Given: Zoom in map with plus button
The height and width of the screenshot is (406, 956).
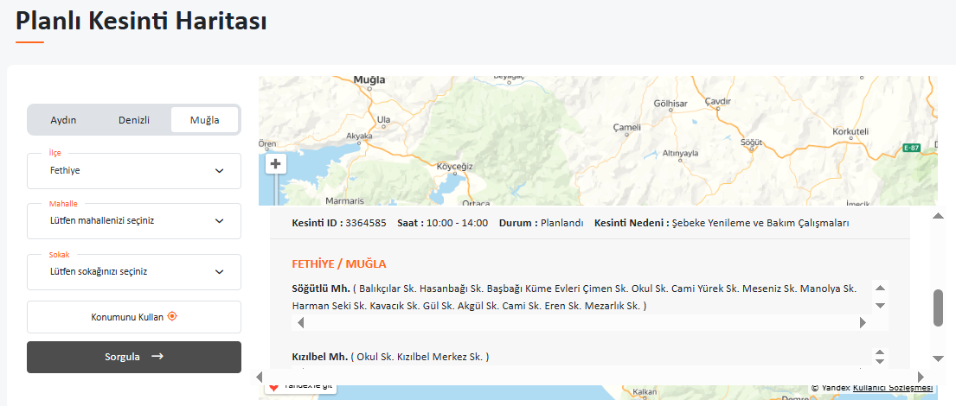Looking at the screenshot, I should point(276,164).
